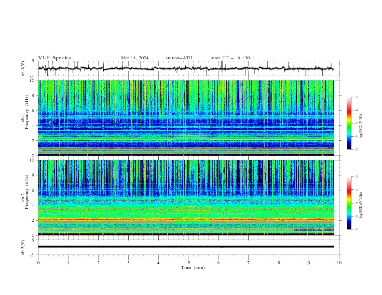Click the log(PSD) label beside ch.1 colorbar
Screen dimensions: 382x295
click(x=361, y=126)
